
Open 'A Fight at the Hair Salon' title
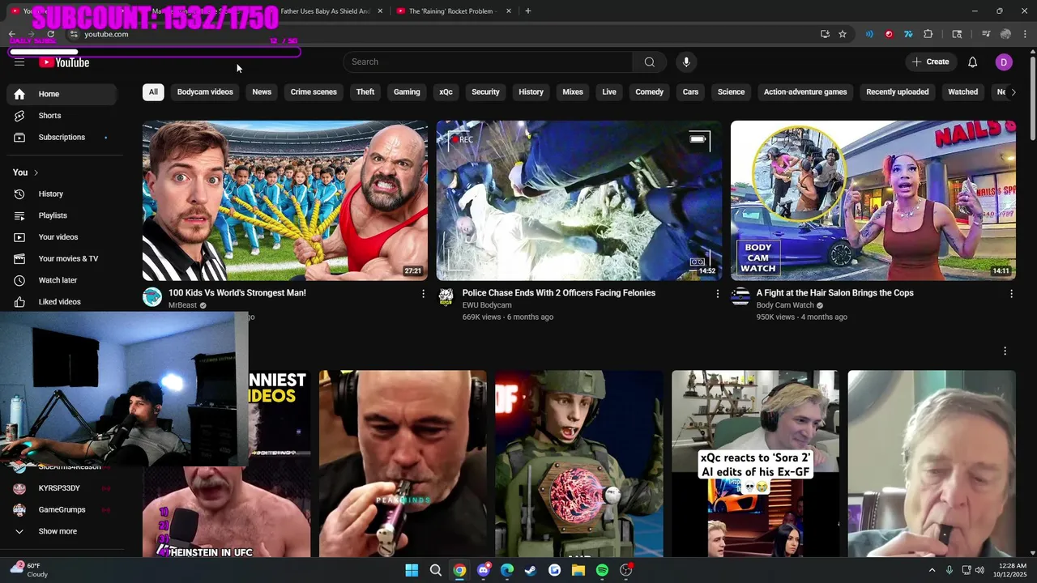pos(834,293)
